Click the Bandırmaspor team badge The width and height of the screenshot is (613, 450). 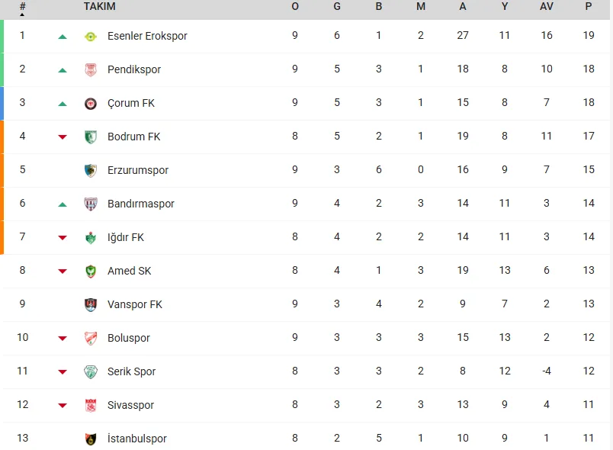[x=91, y=204]
